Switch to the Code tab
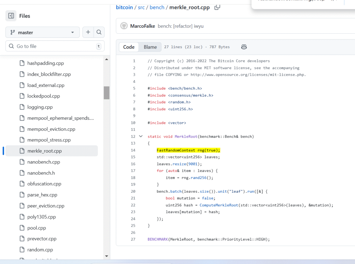Screen dimensions: 355x264 coord(129,47)
